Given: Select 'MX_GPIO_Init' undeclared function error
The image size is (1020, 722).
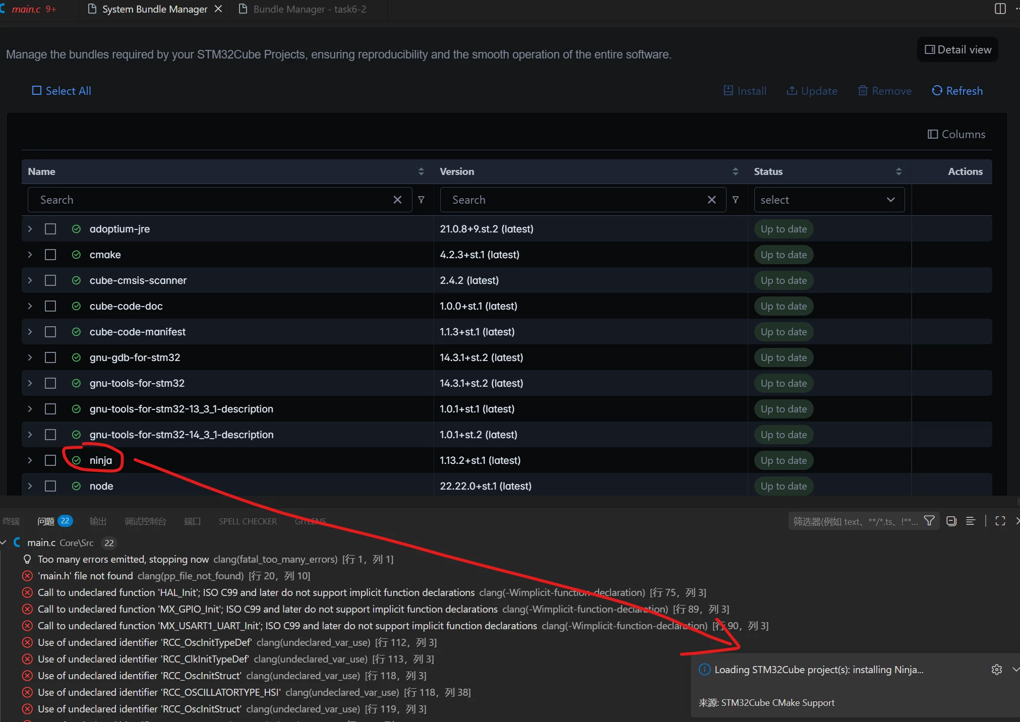Looking at the screenshot, I should 383,609.
